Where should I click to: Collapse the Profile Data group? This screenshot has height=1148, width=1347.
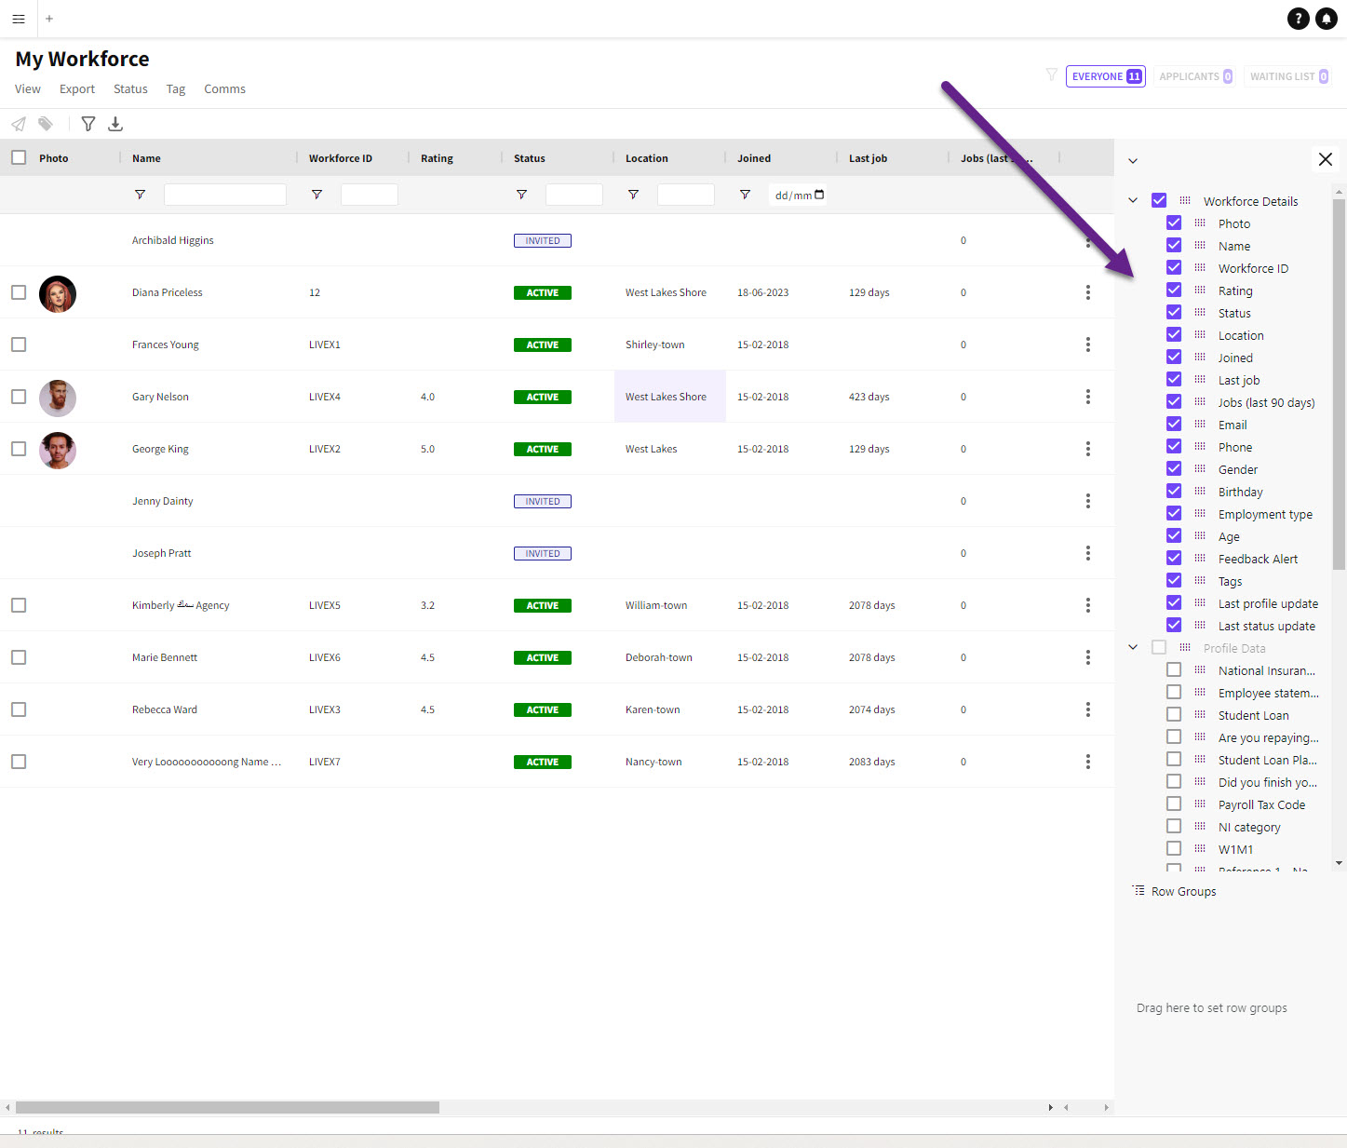1133,647
